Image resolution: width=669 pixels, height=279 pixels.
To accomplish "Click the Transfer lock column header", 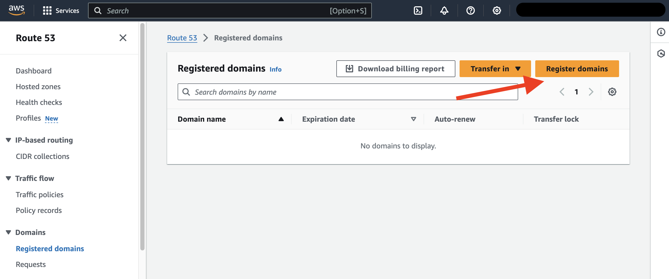I will 556,119.
